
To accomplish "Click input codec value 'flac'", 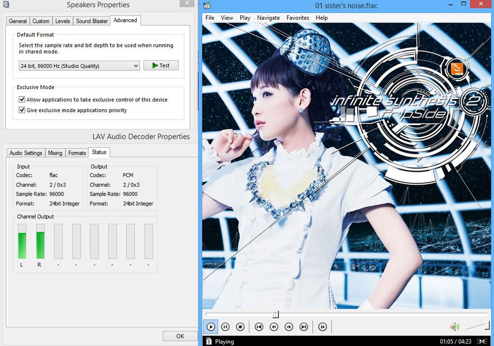I will 54,175.
